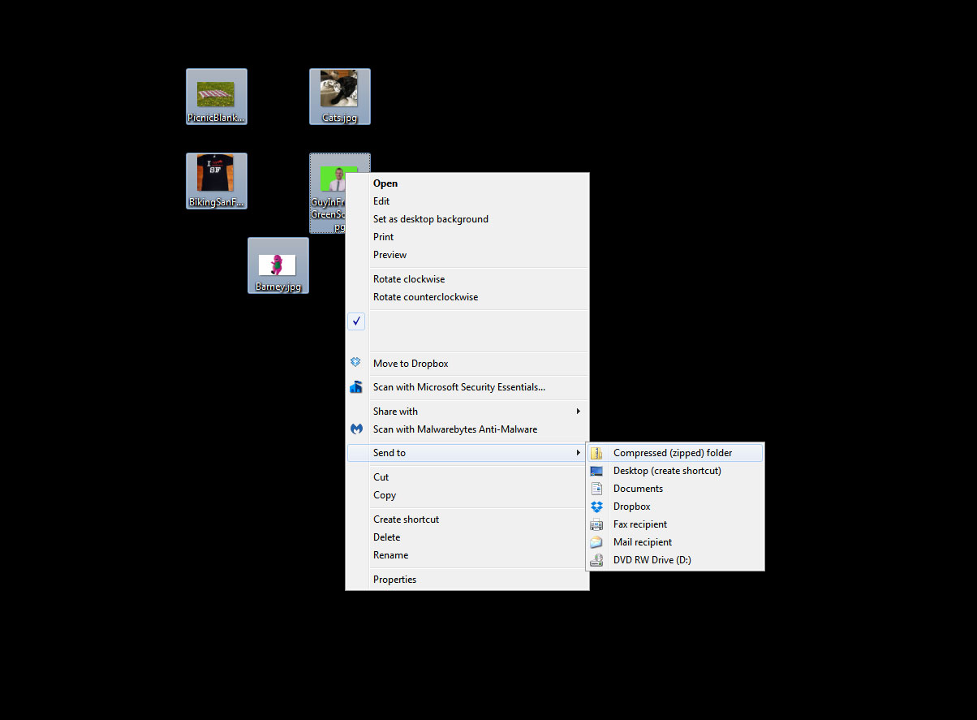Select the BikingSanFrancisco image desktop icon
This screenshot has height=720, width=977.
tap(217, 181)
